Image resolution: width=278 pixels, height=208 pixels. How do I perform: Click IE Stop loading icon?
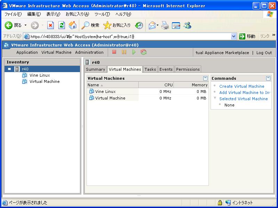point(50,25)
